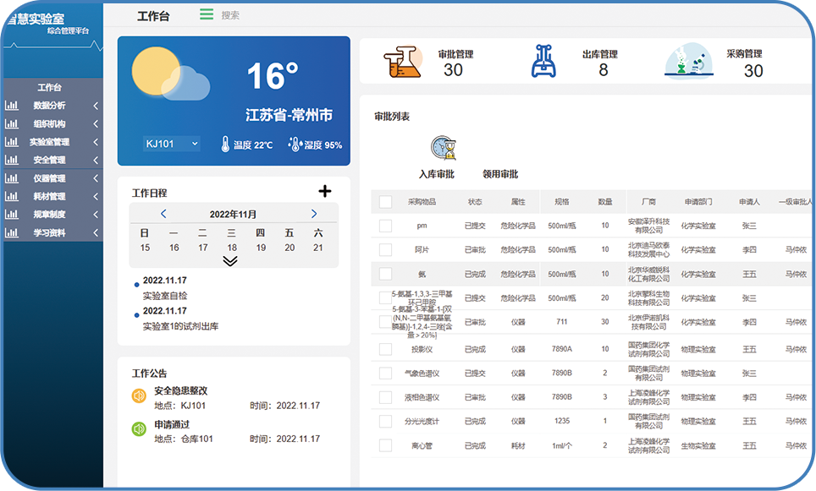The width and height of the screenshot is (816, 491).
Task: Click the orange 安全隐患整改 announcement speaker icon
Action: [x=139, y=396]
